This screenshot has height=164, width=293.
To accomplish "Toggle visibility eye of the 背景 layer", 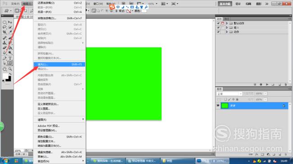I will [x=218, y=106].
